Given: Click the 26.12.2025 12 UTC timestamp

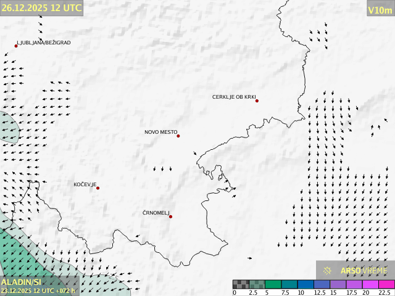Looking at the screenshot, I should coord(41,7).
